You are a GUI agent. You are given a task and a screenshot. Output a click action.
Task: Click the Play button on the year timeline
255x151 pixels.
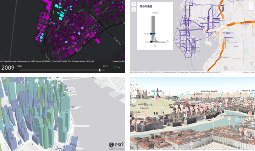point(117,67)
